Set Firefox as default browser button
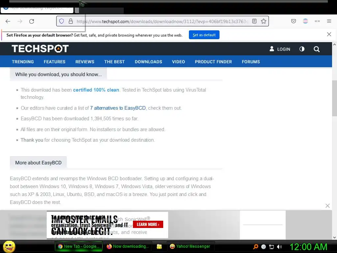This screenshot has height=253, width=337. click(204, 35)
